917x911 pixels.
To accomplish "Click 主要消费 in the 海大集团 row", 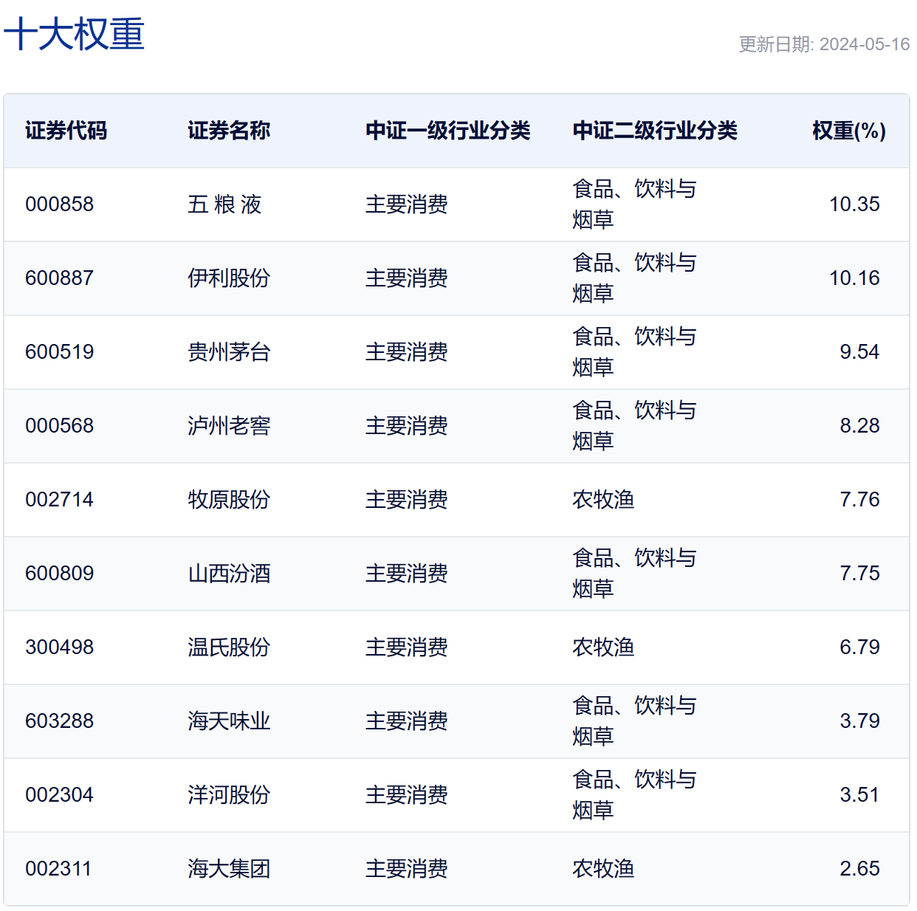I will click(x=407, y=869).
